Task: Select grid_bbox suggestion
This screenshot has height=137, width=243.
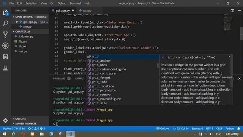Action: pyautogui.click(x=123, y=65)
